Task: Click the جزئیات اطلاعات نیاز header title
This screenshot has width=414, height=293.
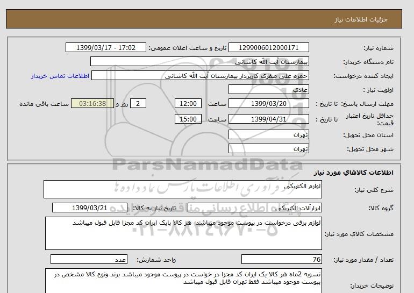Action: pyautogui.click(x=361, y=19)
